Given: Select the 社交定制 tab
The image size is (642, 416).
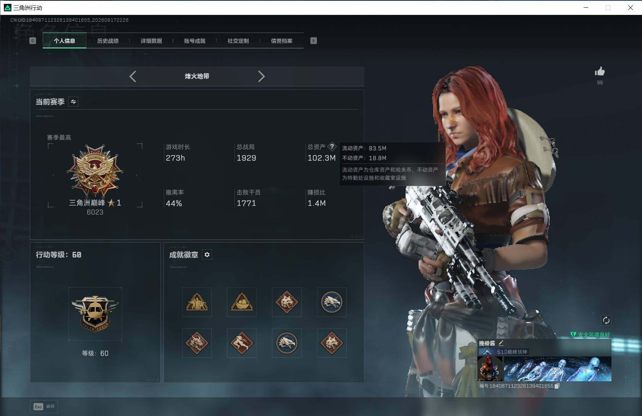Looking at the screenshot, I should click(x=238, y=41).
